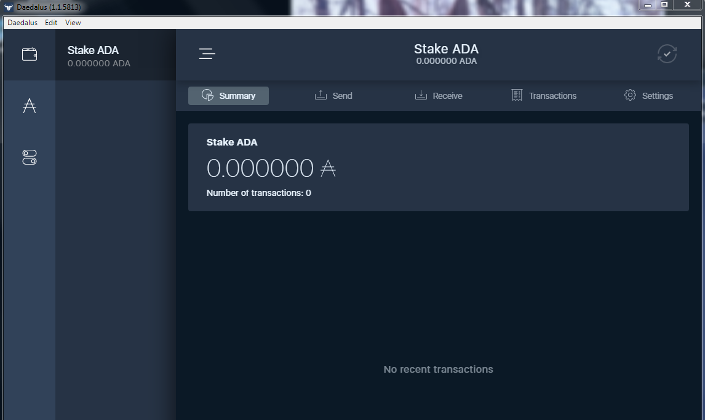Screen dimensions: 705x420
Task: Switch to the Send tab
Action: [333, 96]
